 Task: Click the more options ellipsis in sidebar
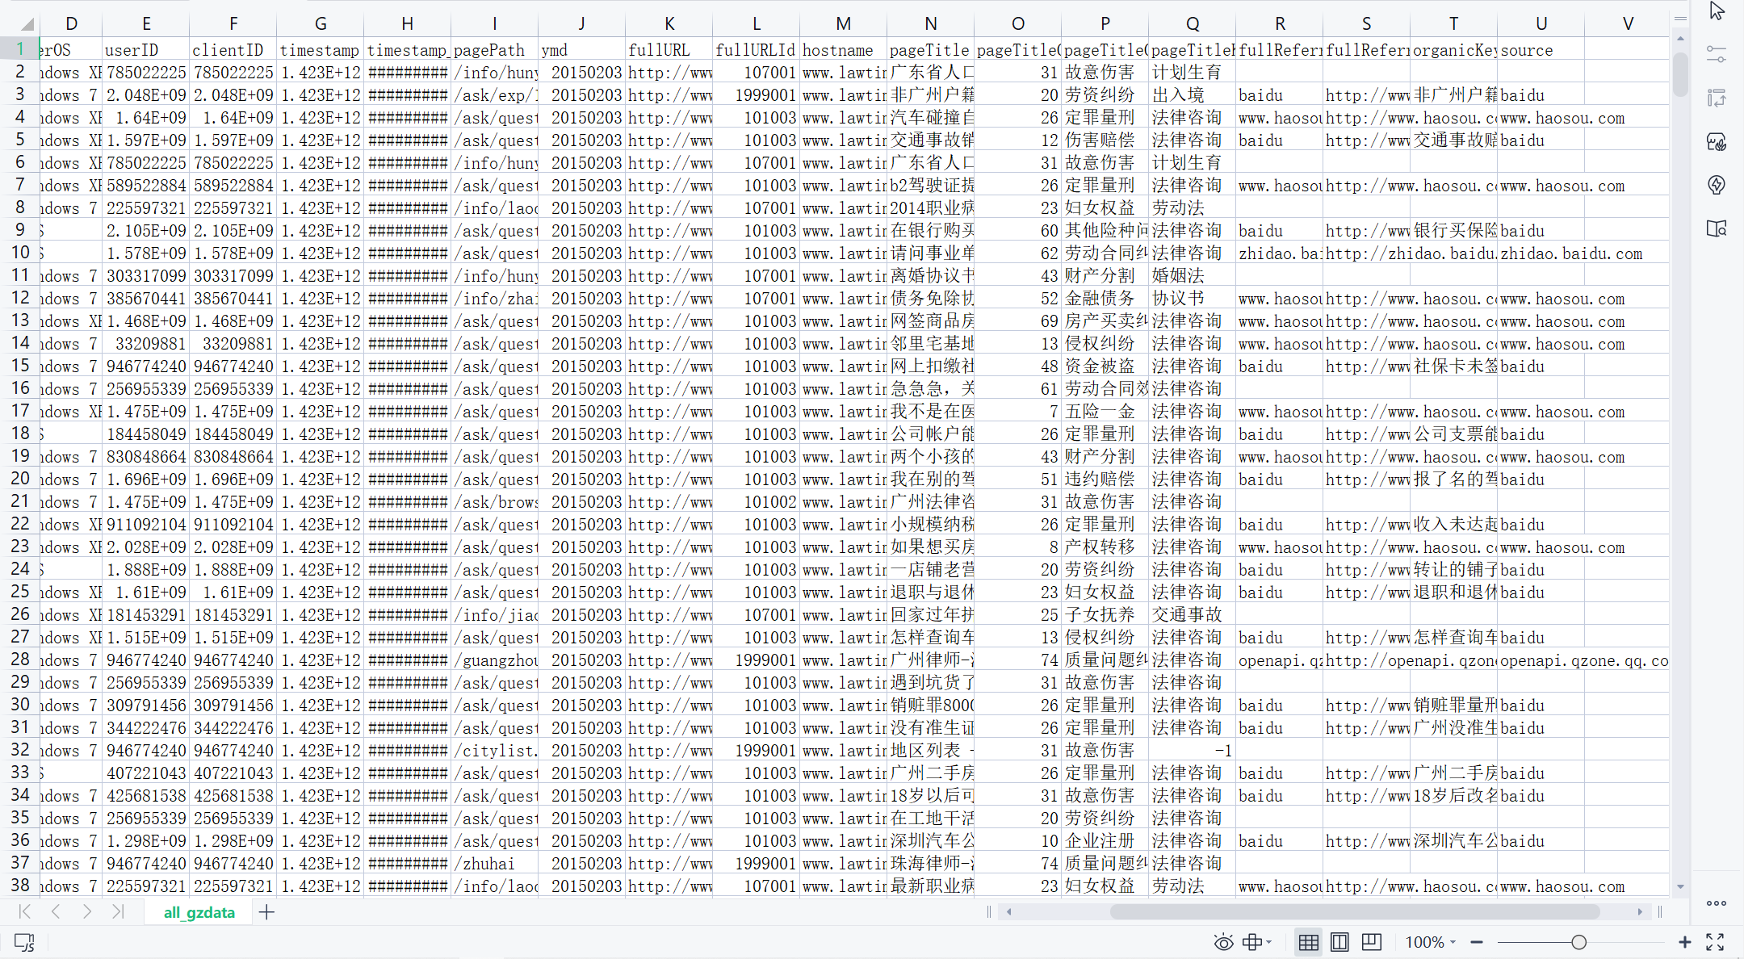pyautogui.click(x=1717, y=903)
